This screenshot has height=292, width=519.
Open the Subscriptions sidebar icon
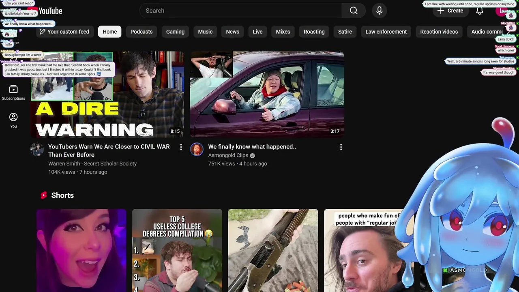pyautogui.click(x=13, y=93)
